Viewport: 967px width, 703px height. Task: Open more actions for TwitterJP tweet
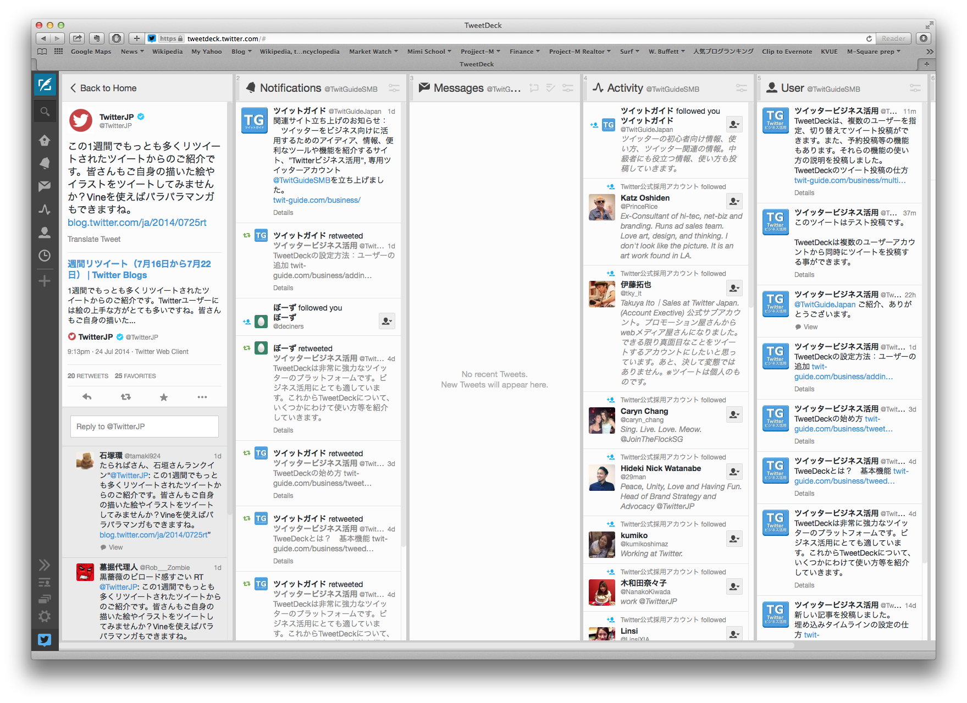pyautogui.click(x=202, y=397)
